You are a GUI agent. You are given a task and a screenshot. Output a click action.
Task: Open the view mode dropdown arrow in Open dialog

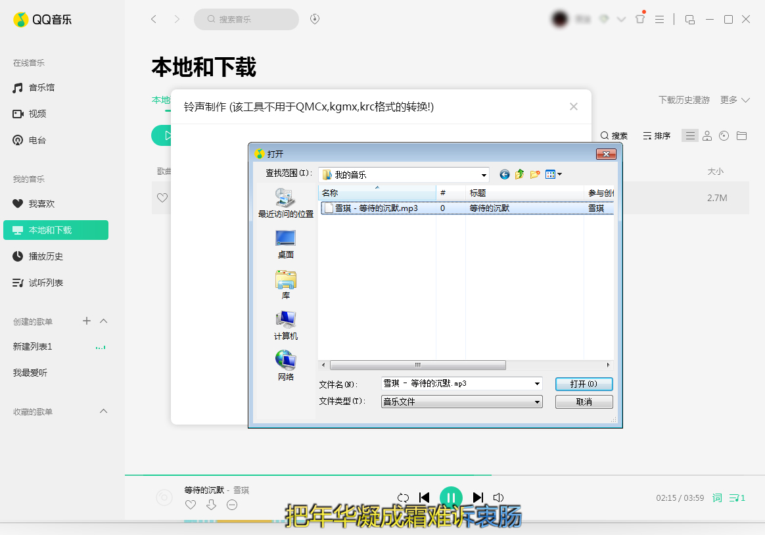pyautogui.click(x=560, y=174)
